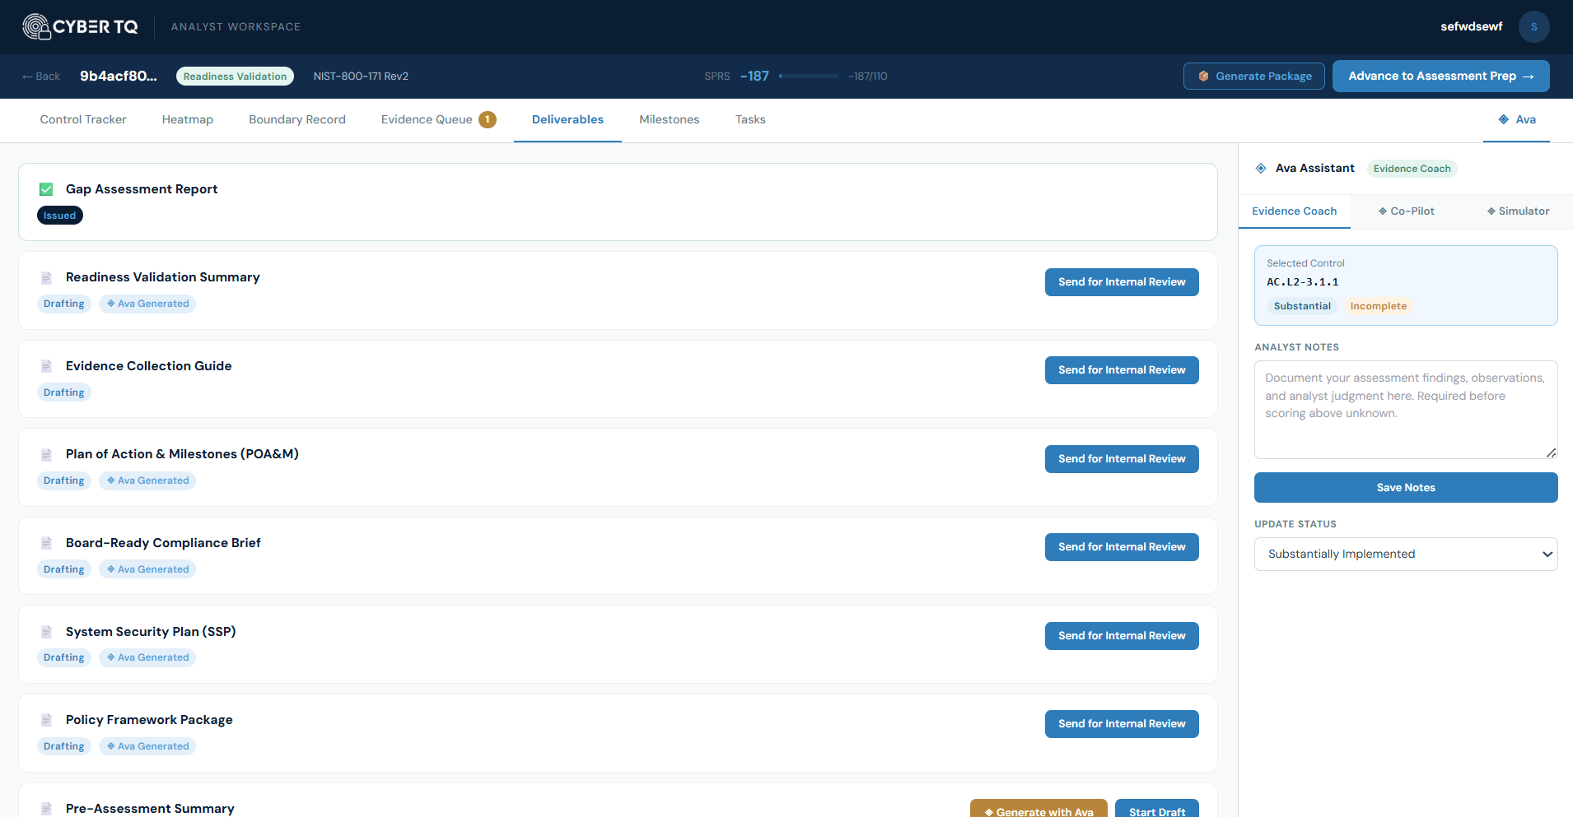Select the Milestones tab
The height and width of the screenshot is (817, 1573).
[669, 119]
